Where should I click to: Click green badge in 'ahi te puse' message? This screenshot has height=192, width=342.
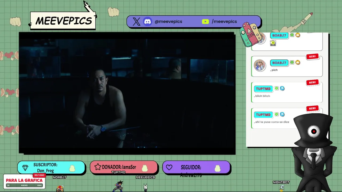point(277,114)
